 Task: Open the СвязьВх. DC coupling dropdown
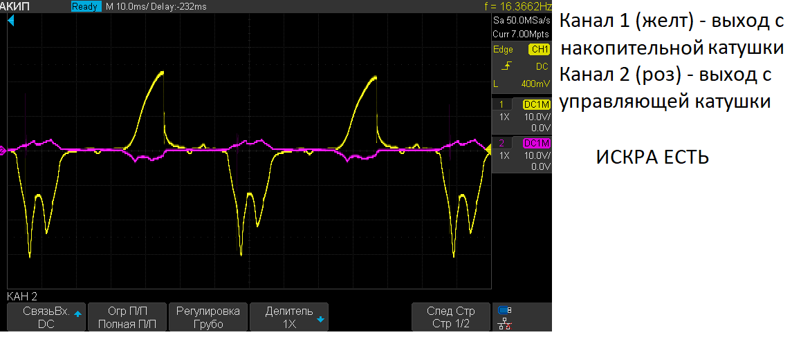tap(46, 317)
